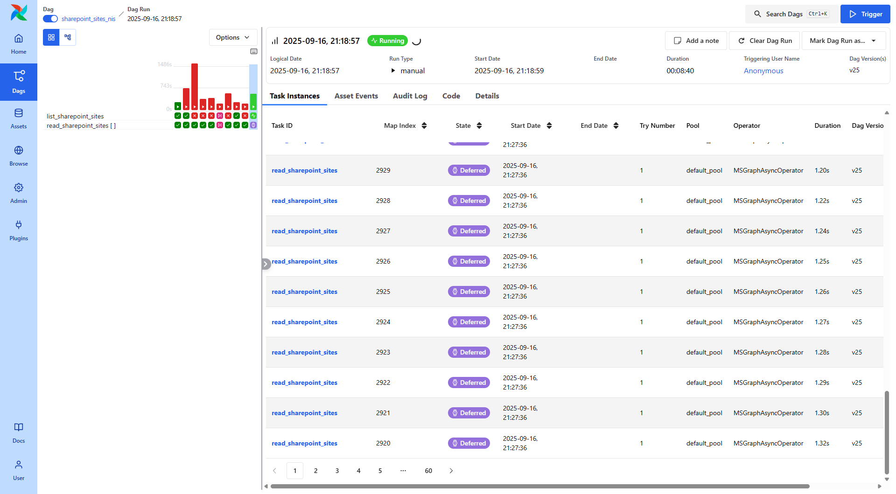Open Mark Dag Run as dropdown
896x494 pixels.
(x=844, y=41)
